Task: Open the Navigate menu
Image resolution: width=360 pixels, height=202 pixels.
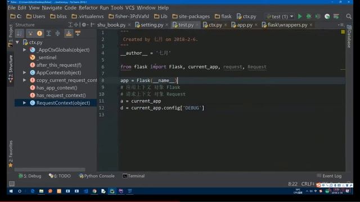Action: (52, 7)
